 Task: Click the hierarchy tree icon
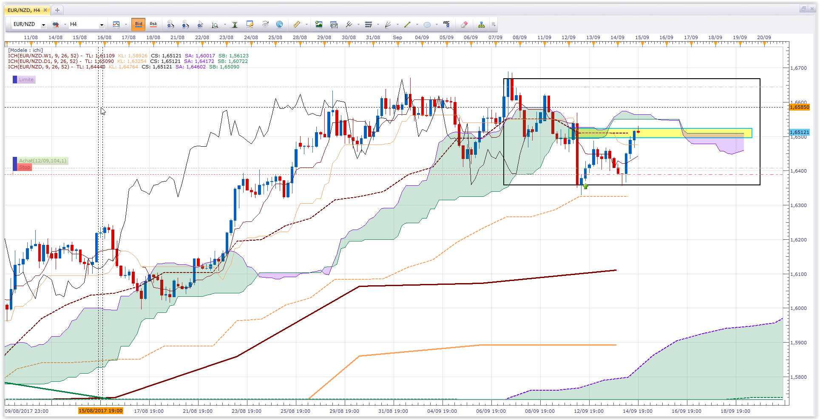[481, 25]
